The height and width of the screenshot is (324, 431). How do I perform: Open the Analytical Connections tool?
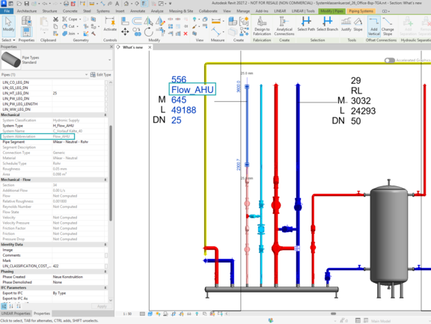284,26
